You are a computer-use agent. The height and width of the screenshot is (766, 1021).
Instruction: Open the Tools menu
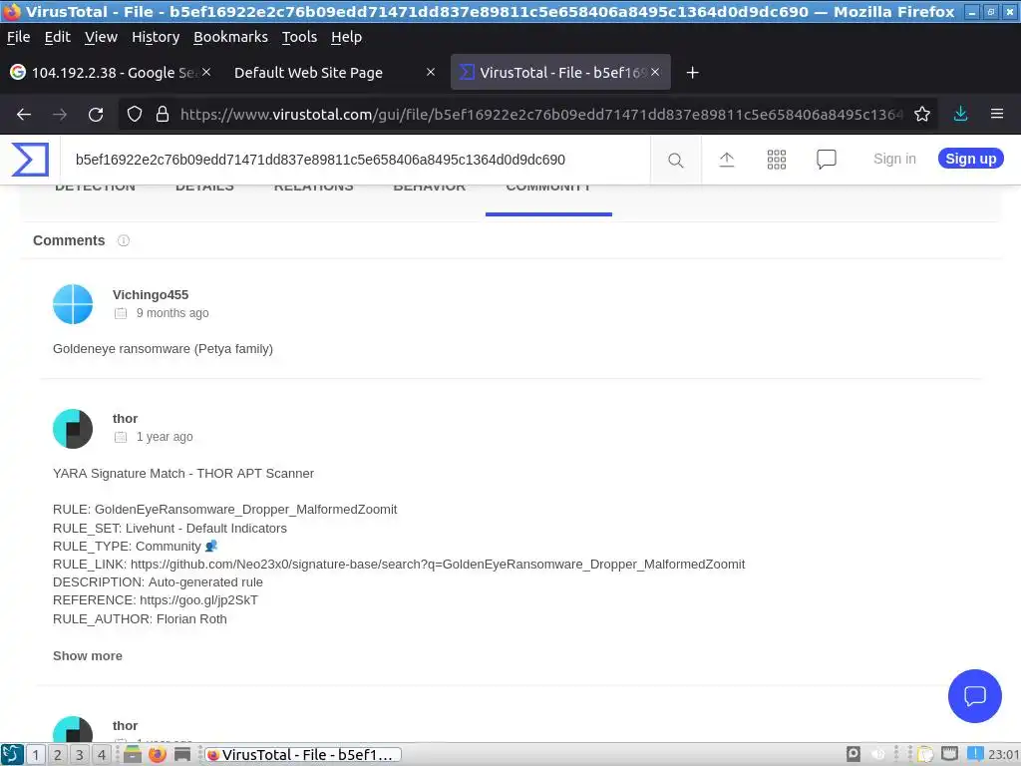pos(299,37)
